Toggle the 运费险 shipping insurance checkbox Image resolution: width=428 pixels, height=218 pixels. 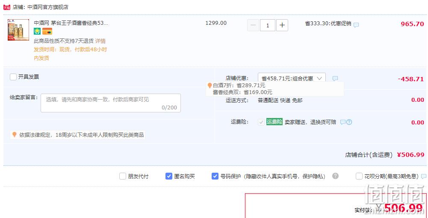point(261,122)
